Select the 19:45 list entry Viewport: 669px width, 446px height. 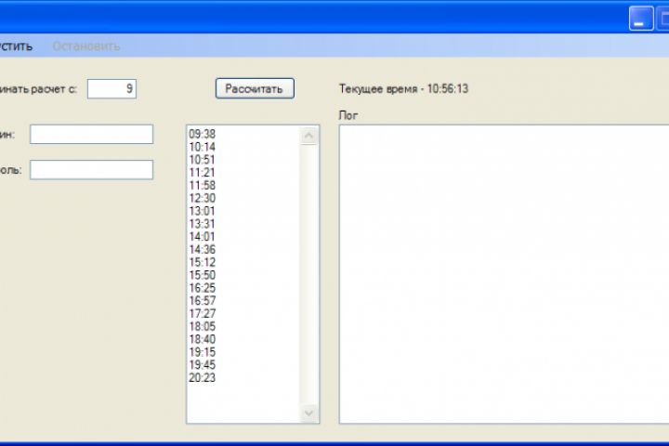(x=203, y=364)
